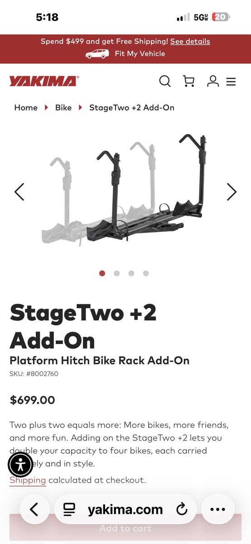Go to Bike breadcrumb
251x544 pixels.
coord(63,107)
